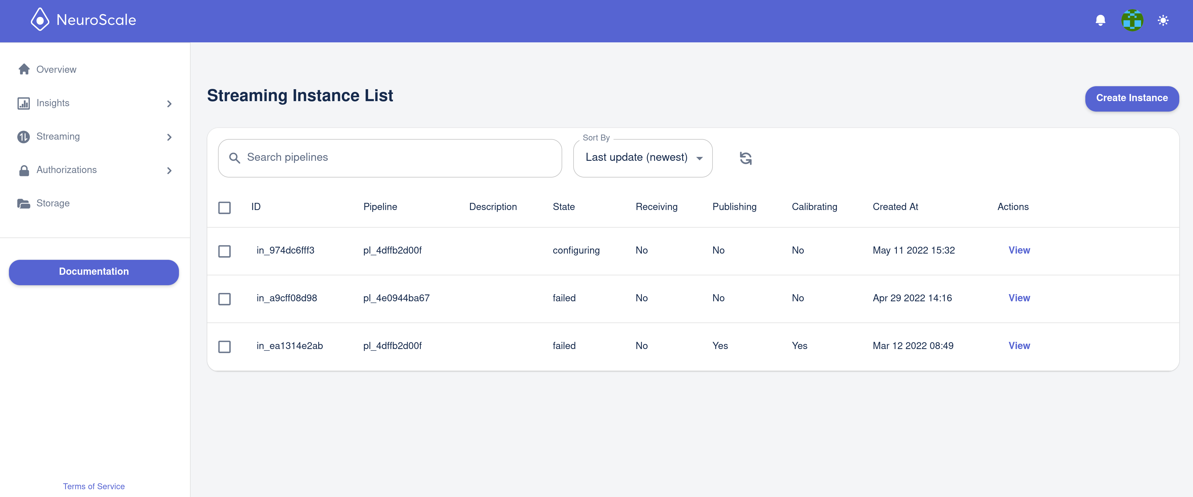Screen dimensions: 1193x497
Task: Check the row in_ea1314e2ab
Action: click(x=225, y=346)
